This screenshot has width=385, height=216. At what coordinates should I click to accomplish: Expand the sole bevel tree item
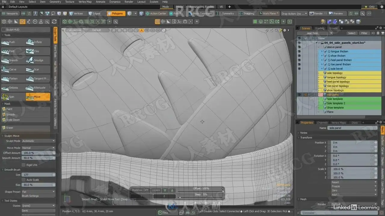click(x=322, y=69)
